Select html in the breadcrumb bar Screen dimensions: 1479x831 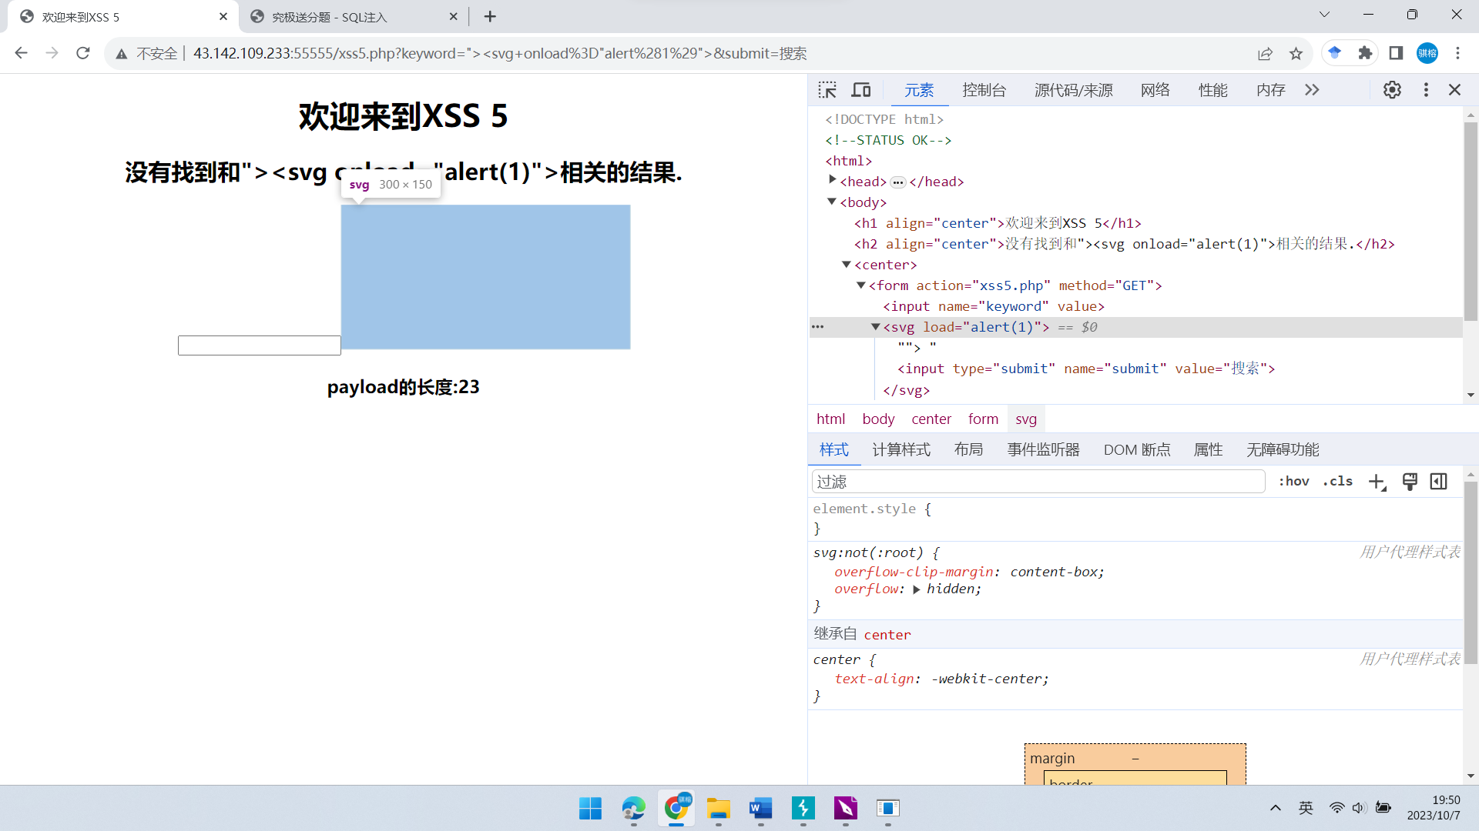pyautogui.click(x=830, y=419)
